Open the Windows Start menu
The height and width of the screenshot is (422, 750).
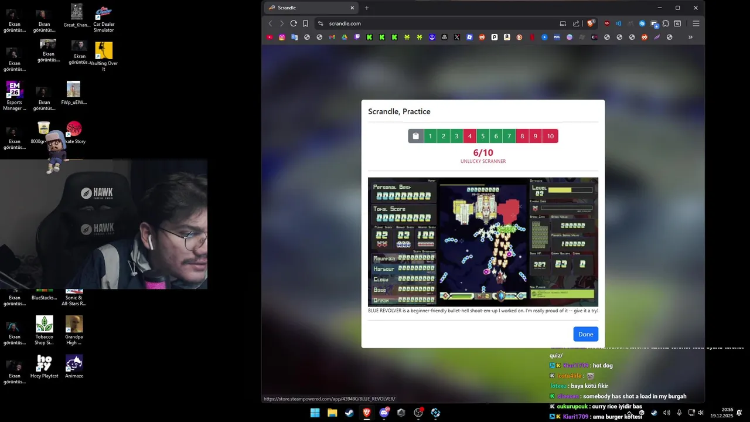(x=315, y=413)
